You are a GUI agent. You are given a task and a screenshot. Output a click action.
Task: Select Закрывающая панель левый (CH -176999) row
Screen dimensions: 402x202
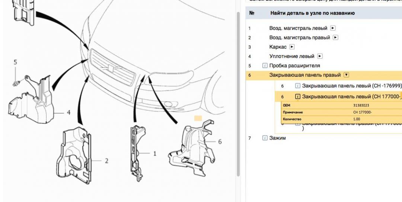[352, 86]
